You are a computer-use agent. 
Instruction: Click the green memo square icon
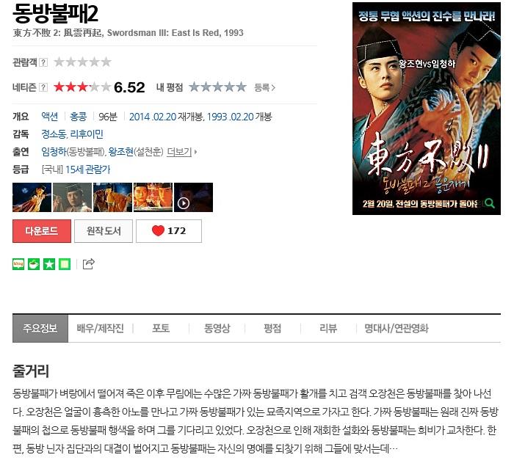pyautogui.click(x=65, y=264)
